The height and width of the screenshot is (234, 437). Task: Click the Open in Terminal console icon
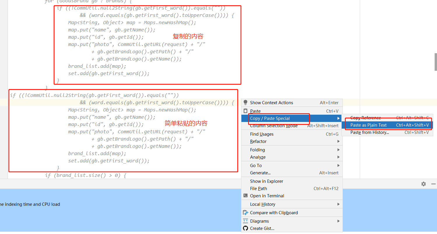click(245, 196)
